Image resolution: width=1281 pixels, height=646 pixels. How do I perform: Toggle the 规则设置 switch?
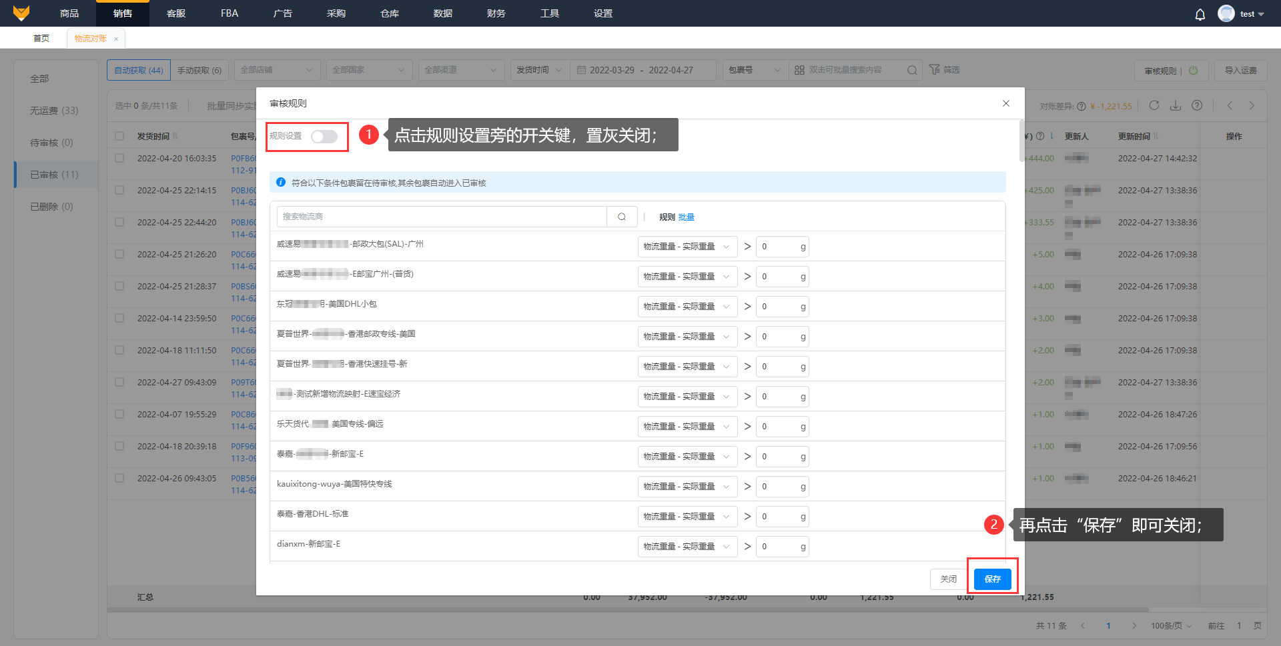[324, 137]
